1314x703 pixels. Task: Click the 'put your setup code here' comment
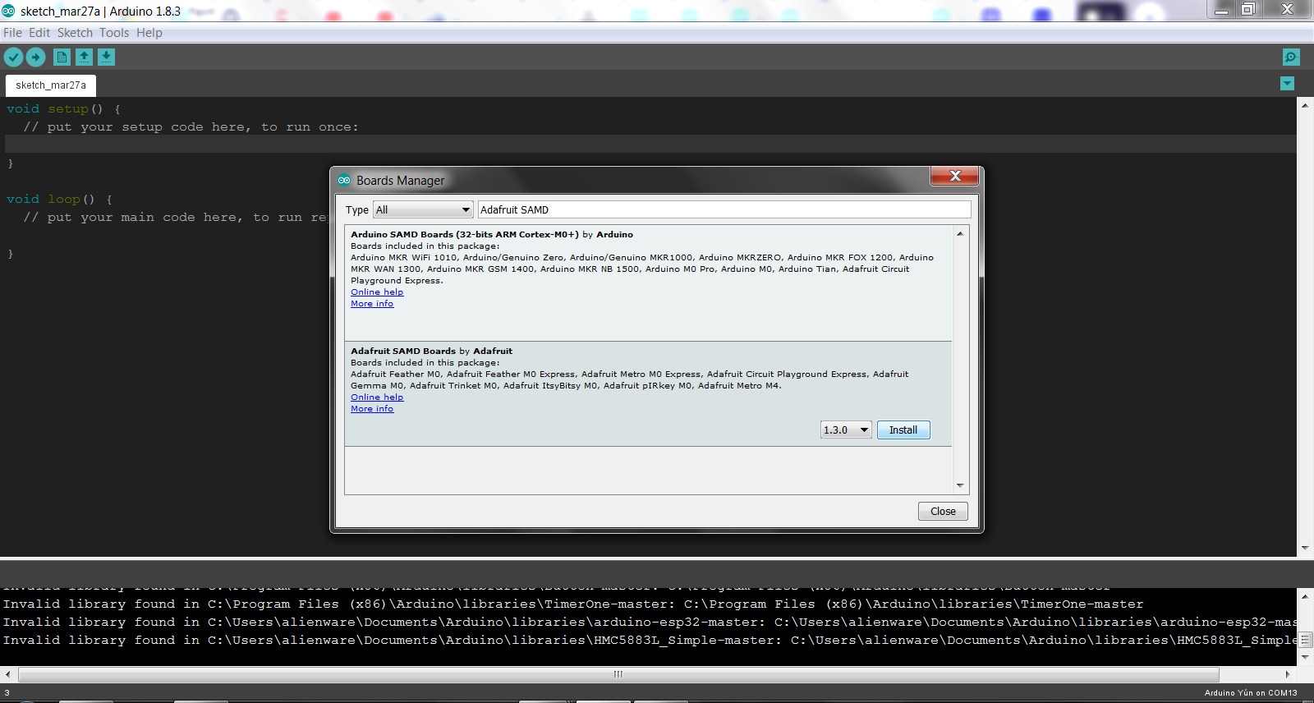pyautogui.click(x=191, y=126)
